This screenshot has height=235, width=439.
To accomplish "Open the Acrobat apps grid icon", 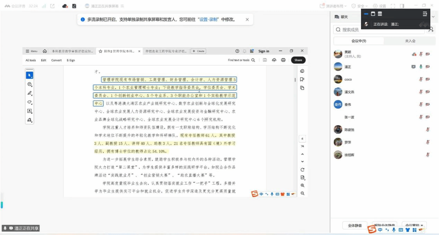I will click(252, 51).
